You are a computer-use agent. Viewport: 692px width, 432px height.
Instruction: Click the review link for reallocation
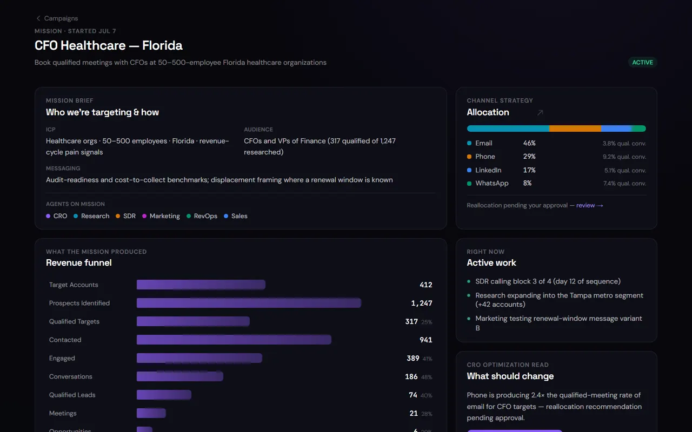[589, 205]
